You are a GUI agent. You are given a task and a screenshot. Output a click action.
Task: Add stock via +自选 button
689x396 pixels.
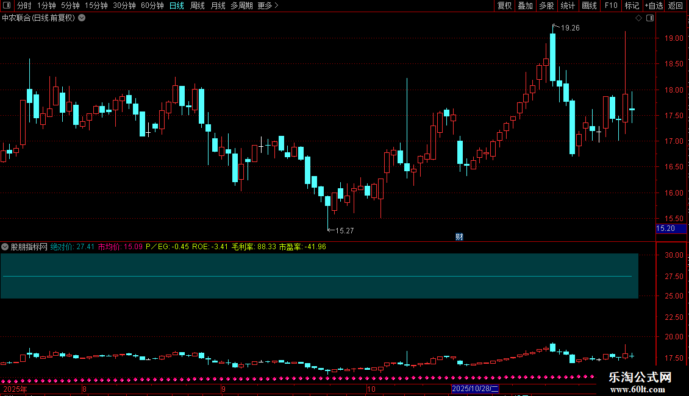point(654,5)
